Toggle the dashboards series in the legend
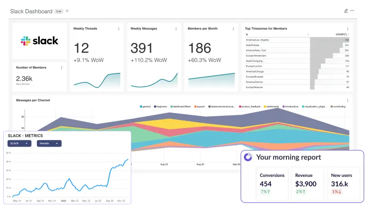The height and width of the screenshot is (207, 366). pyautogui.click(x=271, y=107)
